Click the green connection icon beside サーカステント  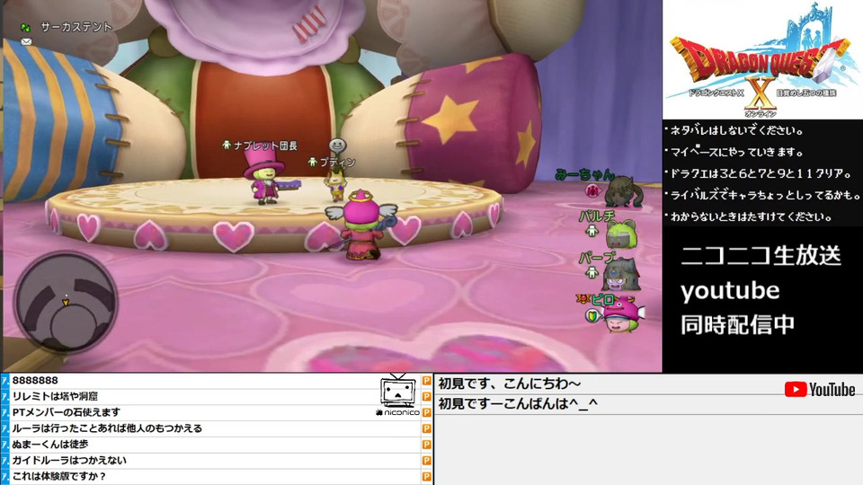25,27
